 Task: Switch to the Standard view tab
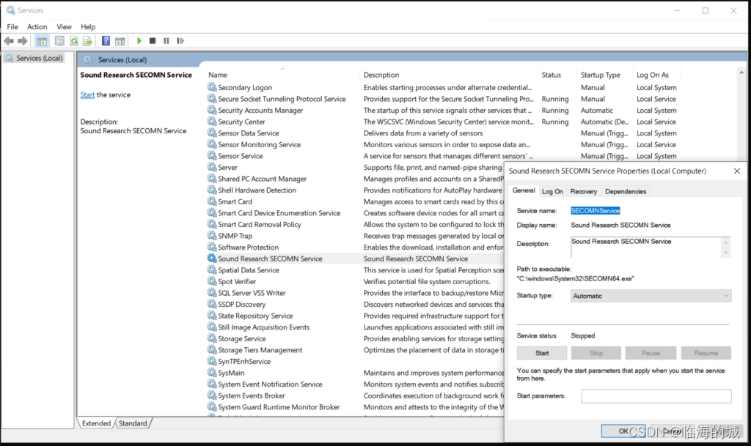(133, 423)
